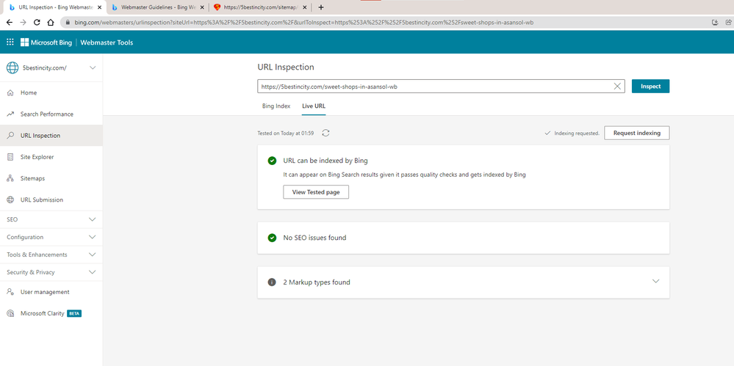Image resolution: width=734 pixels, height=366 pixels.
Task: Open a new browser tab
Action: (x=320, y=7)
